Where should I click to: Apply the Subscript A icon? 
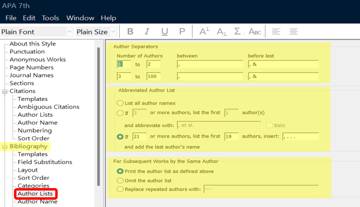click(221, 32)
